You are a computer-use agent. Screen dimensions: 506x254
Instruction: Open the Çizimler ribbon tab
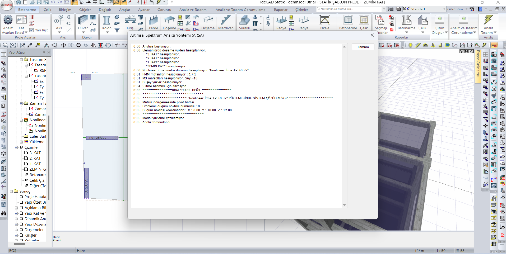(302, 10)
